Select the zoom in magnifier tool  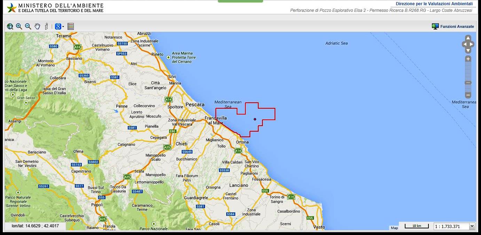(x=19, y=26)
